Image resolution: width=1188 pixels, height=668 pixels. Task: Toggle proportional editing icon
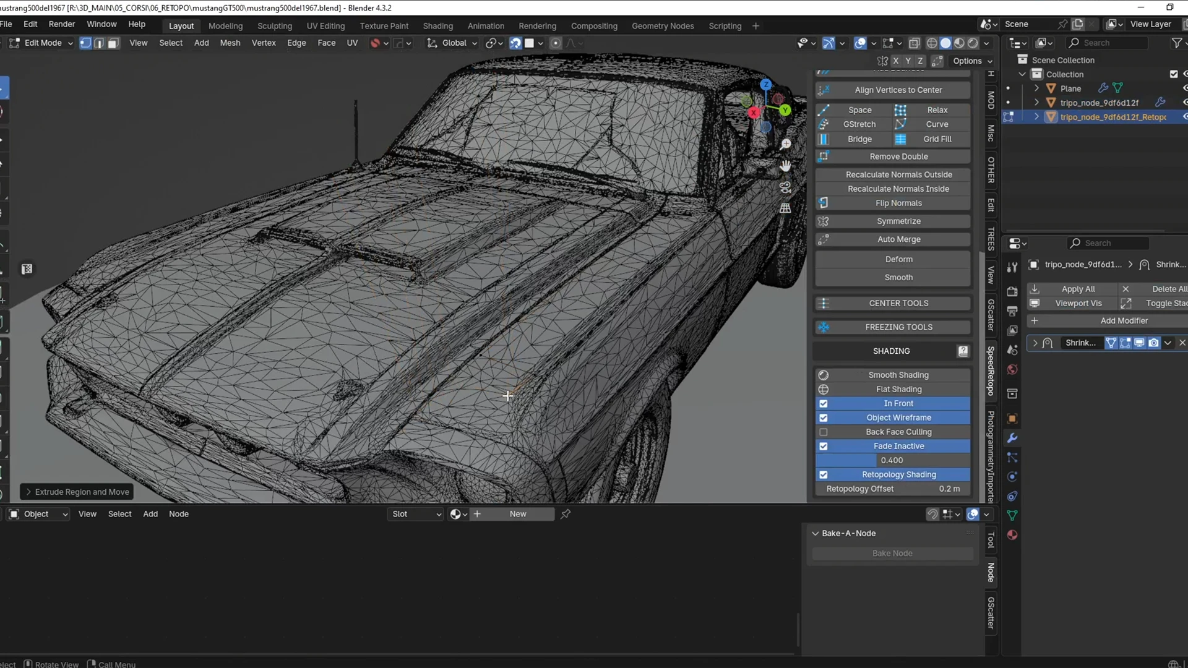point(556,43)
